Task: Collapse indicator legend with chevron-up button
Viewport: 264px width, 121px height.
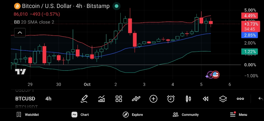Action: (20, 33)
